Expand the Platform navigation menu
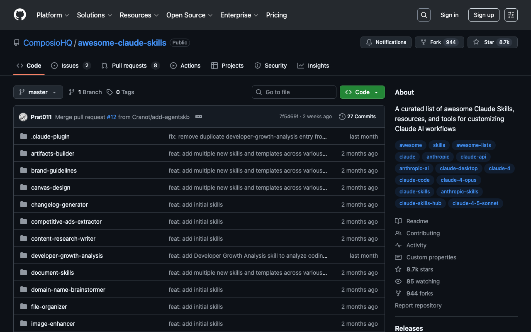This screenshot has height=332, width=531. click(53, 15)
